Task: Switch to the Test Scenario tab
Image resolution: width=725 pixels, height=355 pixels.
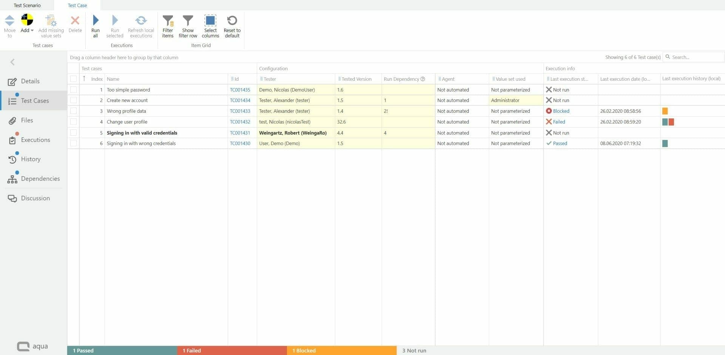Action: click(27, 5)
